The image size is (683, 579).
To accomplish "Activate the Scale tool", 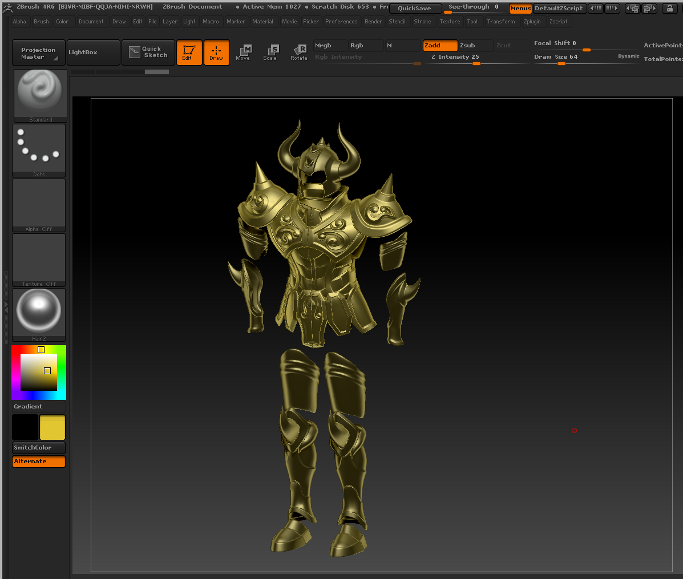I will (270, 52).
